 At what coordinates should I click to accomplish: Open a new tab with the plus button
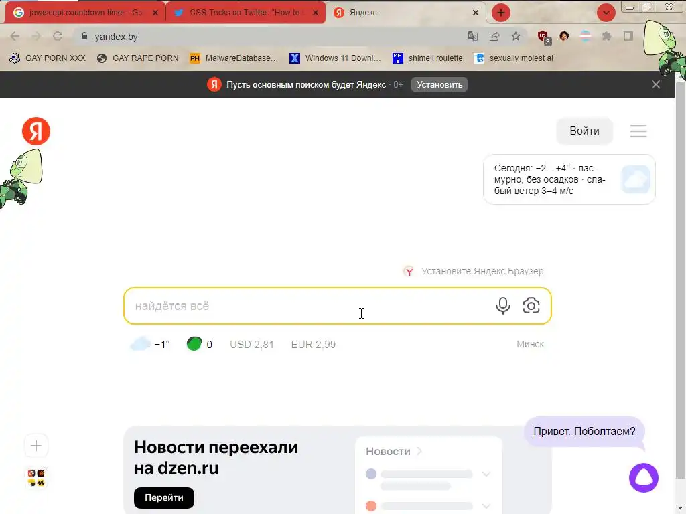(x=501, y=13)
